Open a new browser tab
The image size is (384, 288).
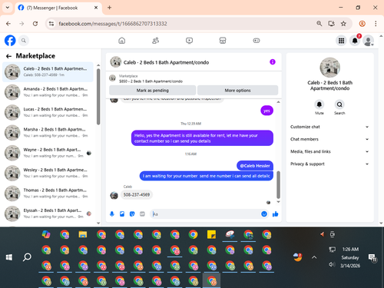109,8
